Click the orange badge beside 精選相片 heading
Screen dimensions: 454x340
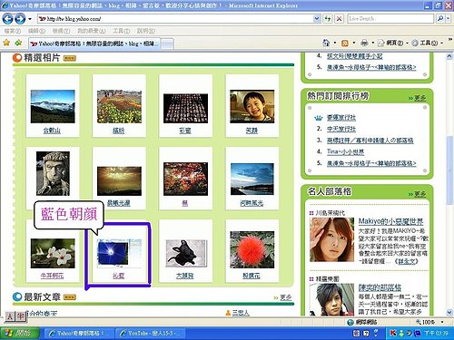pos(69,58)
